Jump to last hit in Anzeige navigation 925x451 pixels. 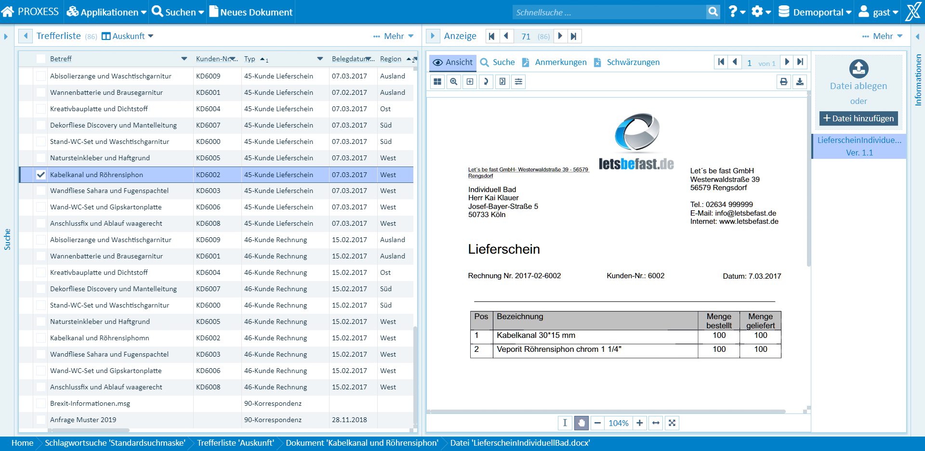(574, 36)
